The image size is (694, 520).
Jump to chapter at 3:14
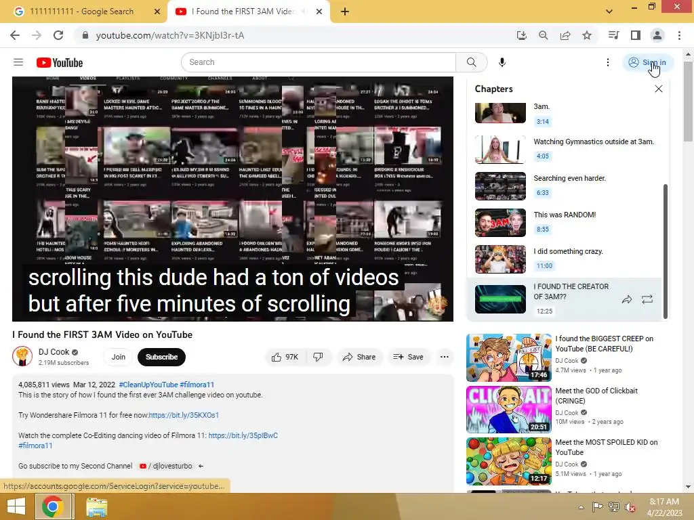(x=543, y=122)
